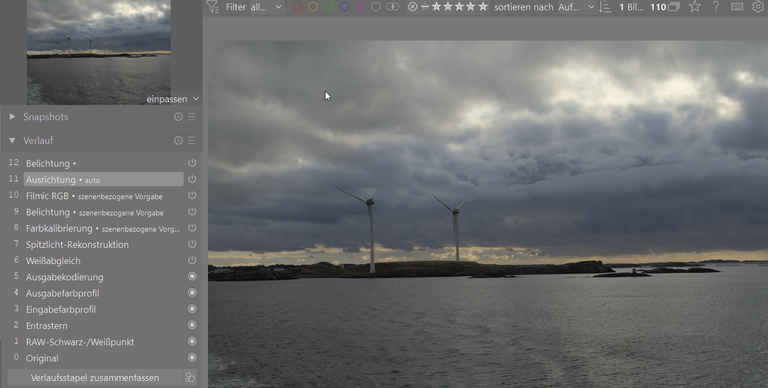Click the grouped images stack icon
Image resolution: width=768 pixels, height=388 pixels.
(674, 7)
